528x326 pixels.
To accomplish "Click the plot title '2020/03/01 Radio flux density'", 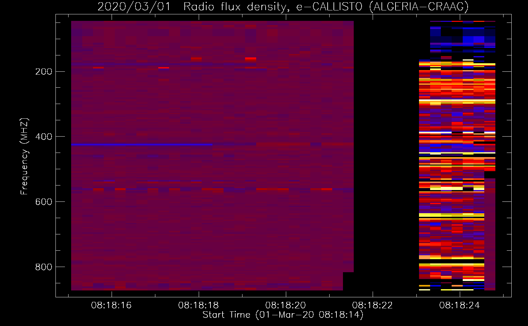I will coord(283,7).
